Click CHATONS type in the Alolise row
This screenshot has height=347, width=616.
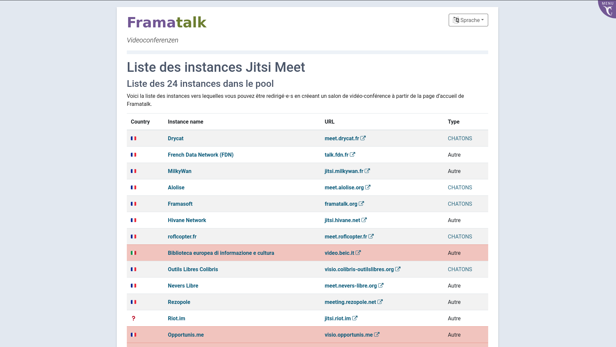(460, 187)
